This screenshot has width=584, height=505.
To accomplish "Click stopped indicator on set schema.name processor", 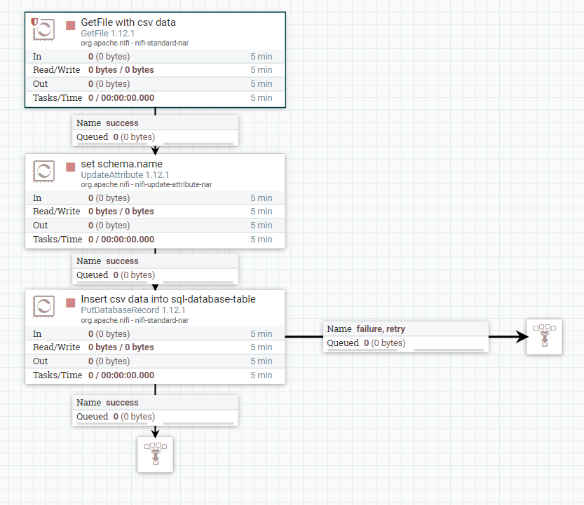I will pyautogui.click(x=70, y=167).
